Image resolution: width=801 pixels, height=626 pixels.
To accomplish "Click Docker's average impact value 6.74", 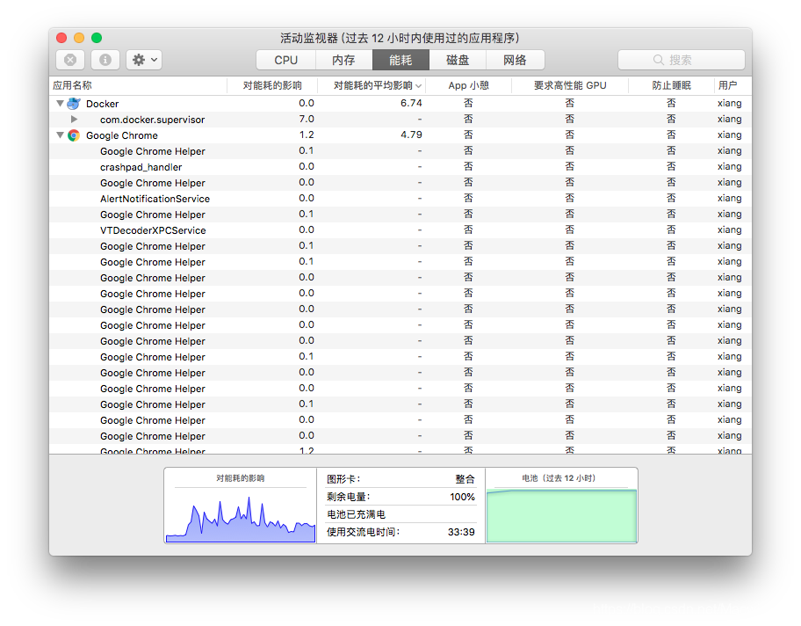I will point(411,104).
